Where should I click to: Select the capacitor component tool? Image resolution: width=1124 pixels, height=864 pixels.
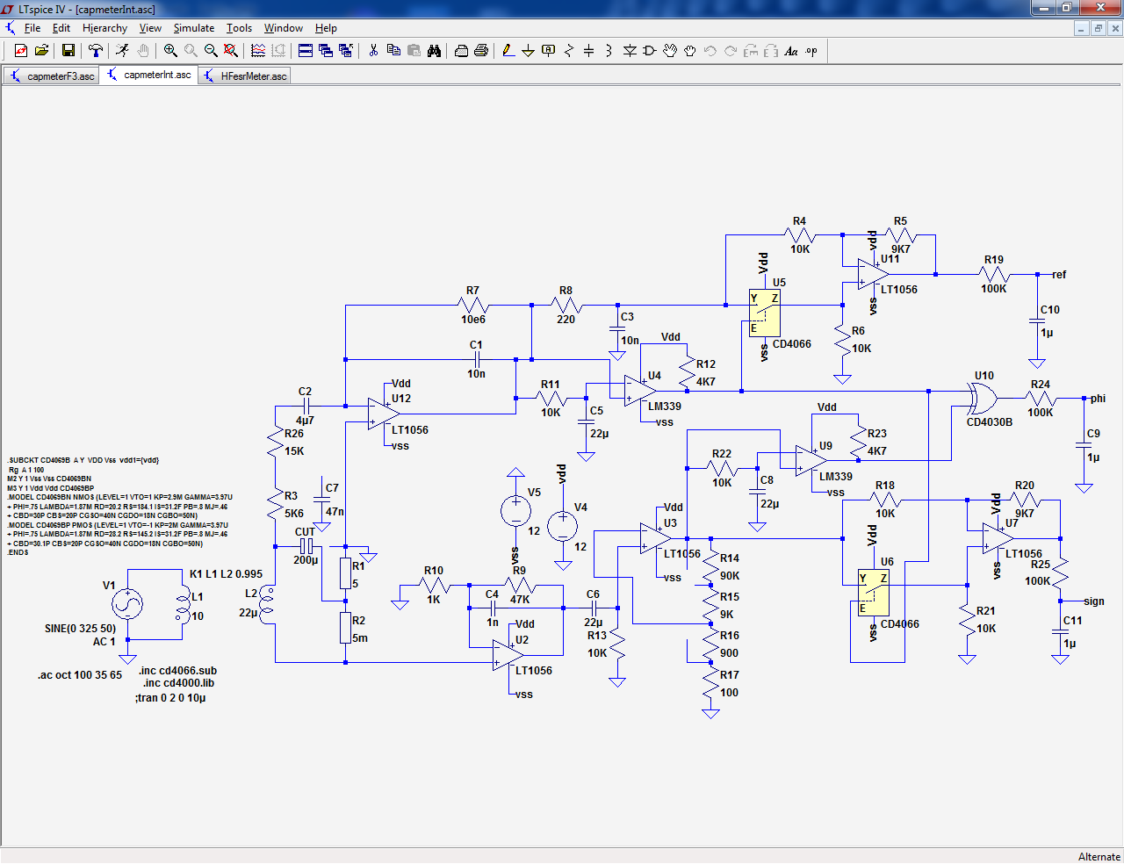point(589,51)
